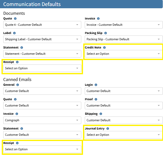Open the Statement - Customer Default dropdown
The image size is (163, 155).
42,54
